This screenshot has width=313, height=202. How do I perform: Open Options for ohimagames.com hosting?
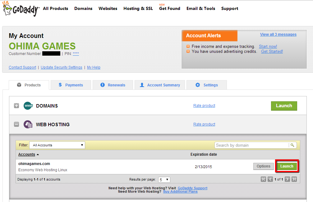click(264, 166)
